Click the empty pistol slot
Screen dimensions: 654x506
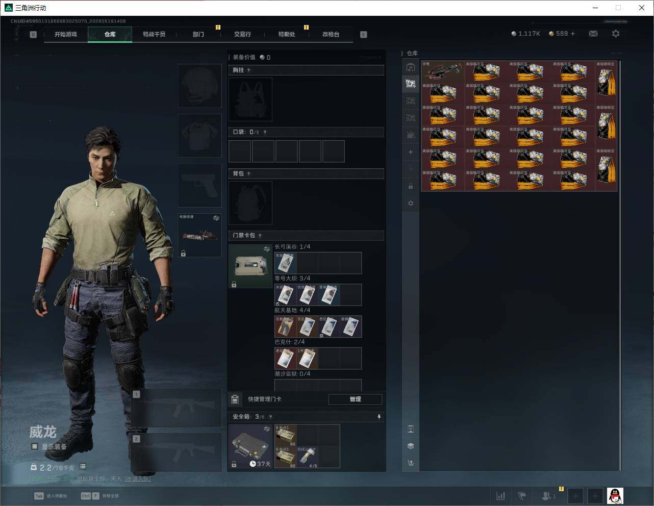pyautogui.click(x=200, y=185)
